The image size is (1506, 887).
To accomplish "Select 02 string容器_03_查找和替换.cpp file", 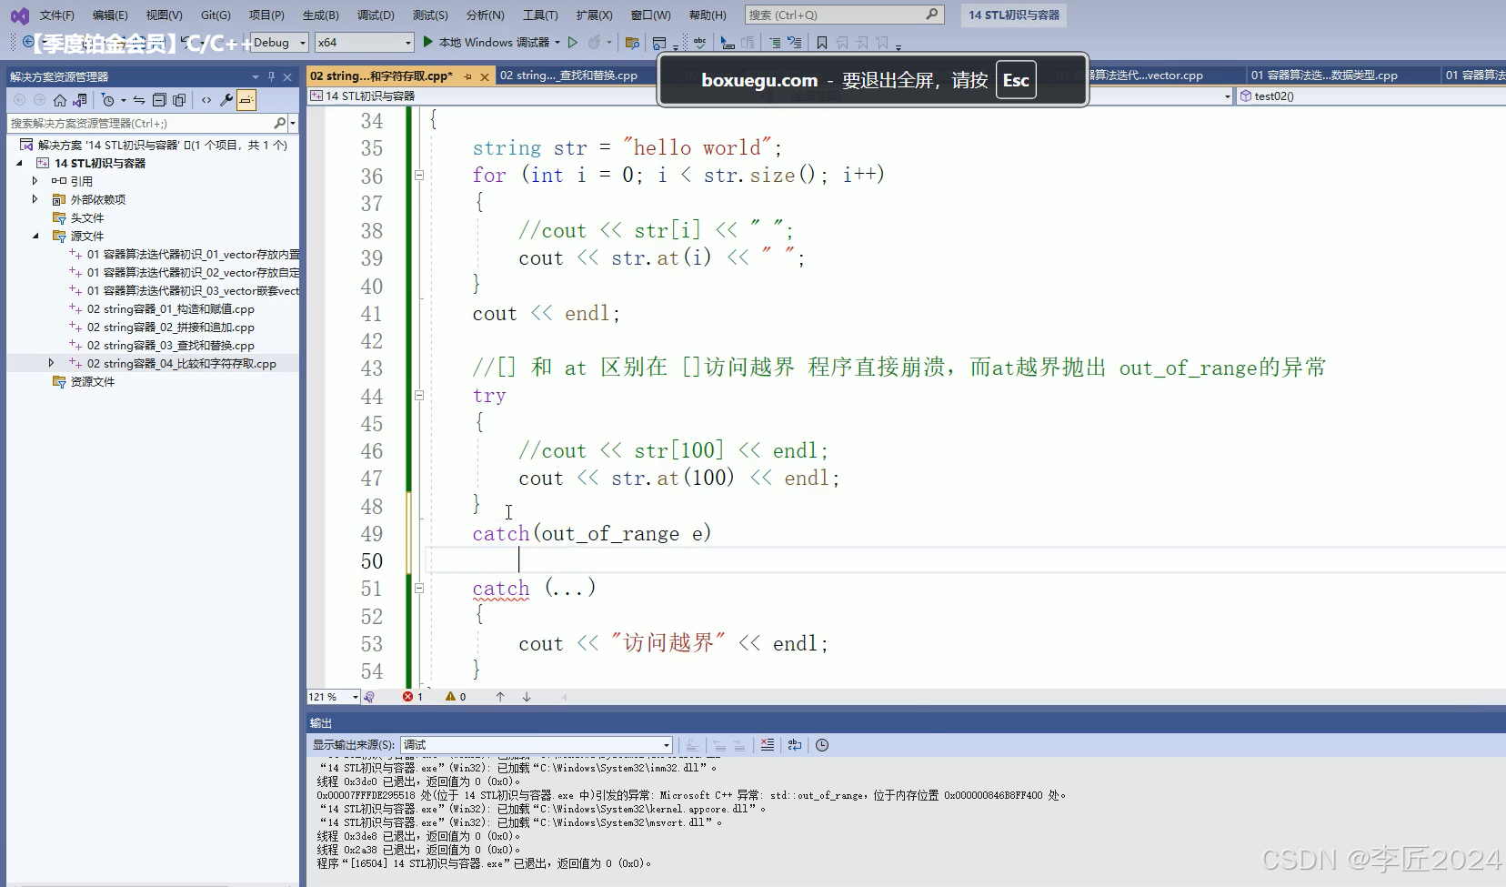I will (170, 345).
